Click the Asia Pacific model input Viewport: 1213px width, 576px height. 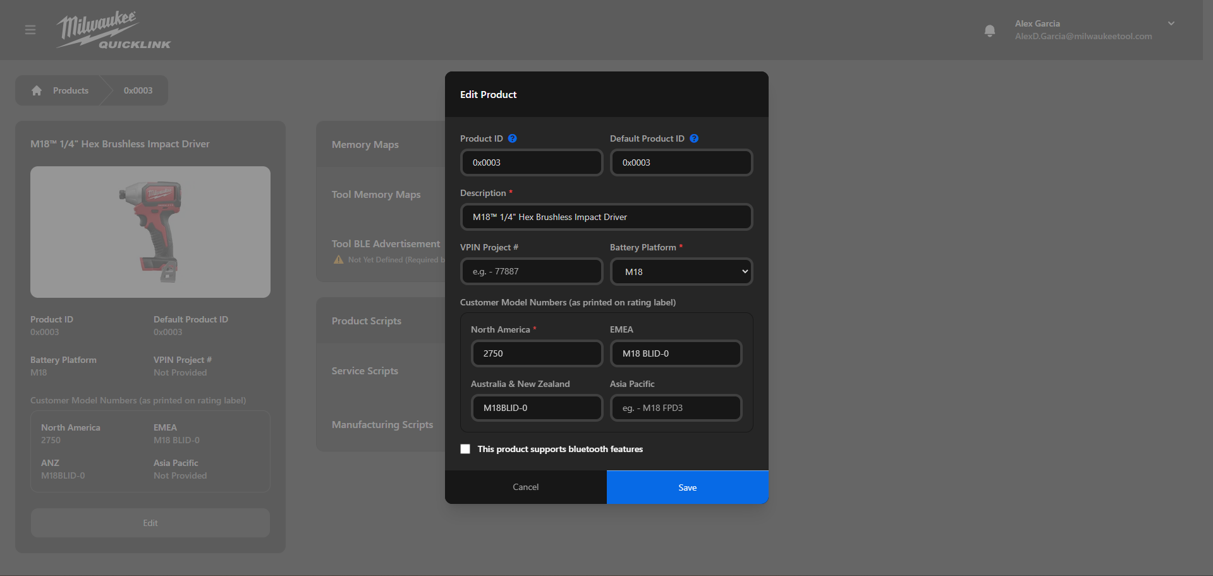(x=676, y=408)
